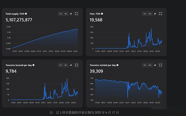Screen dimensions: 186x116
Task: Click the total supply value 5,107,275,877
Action: coord(19,20)
